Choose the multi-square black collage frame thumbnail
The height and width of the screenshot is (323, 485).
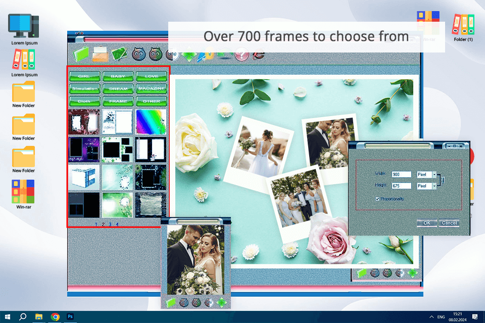tap(117, 149)
